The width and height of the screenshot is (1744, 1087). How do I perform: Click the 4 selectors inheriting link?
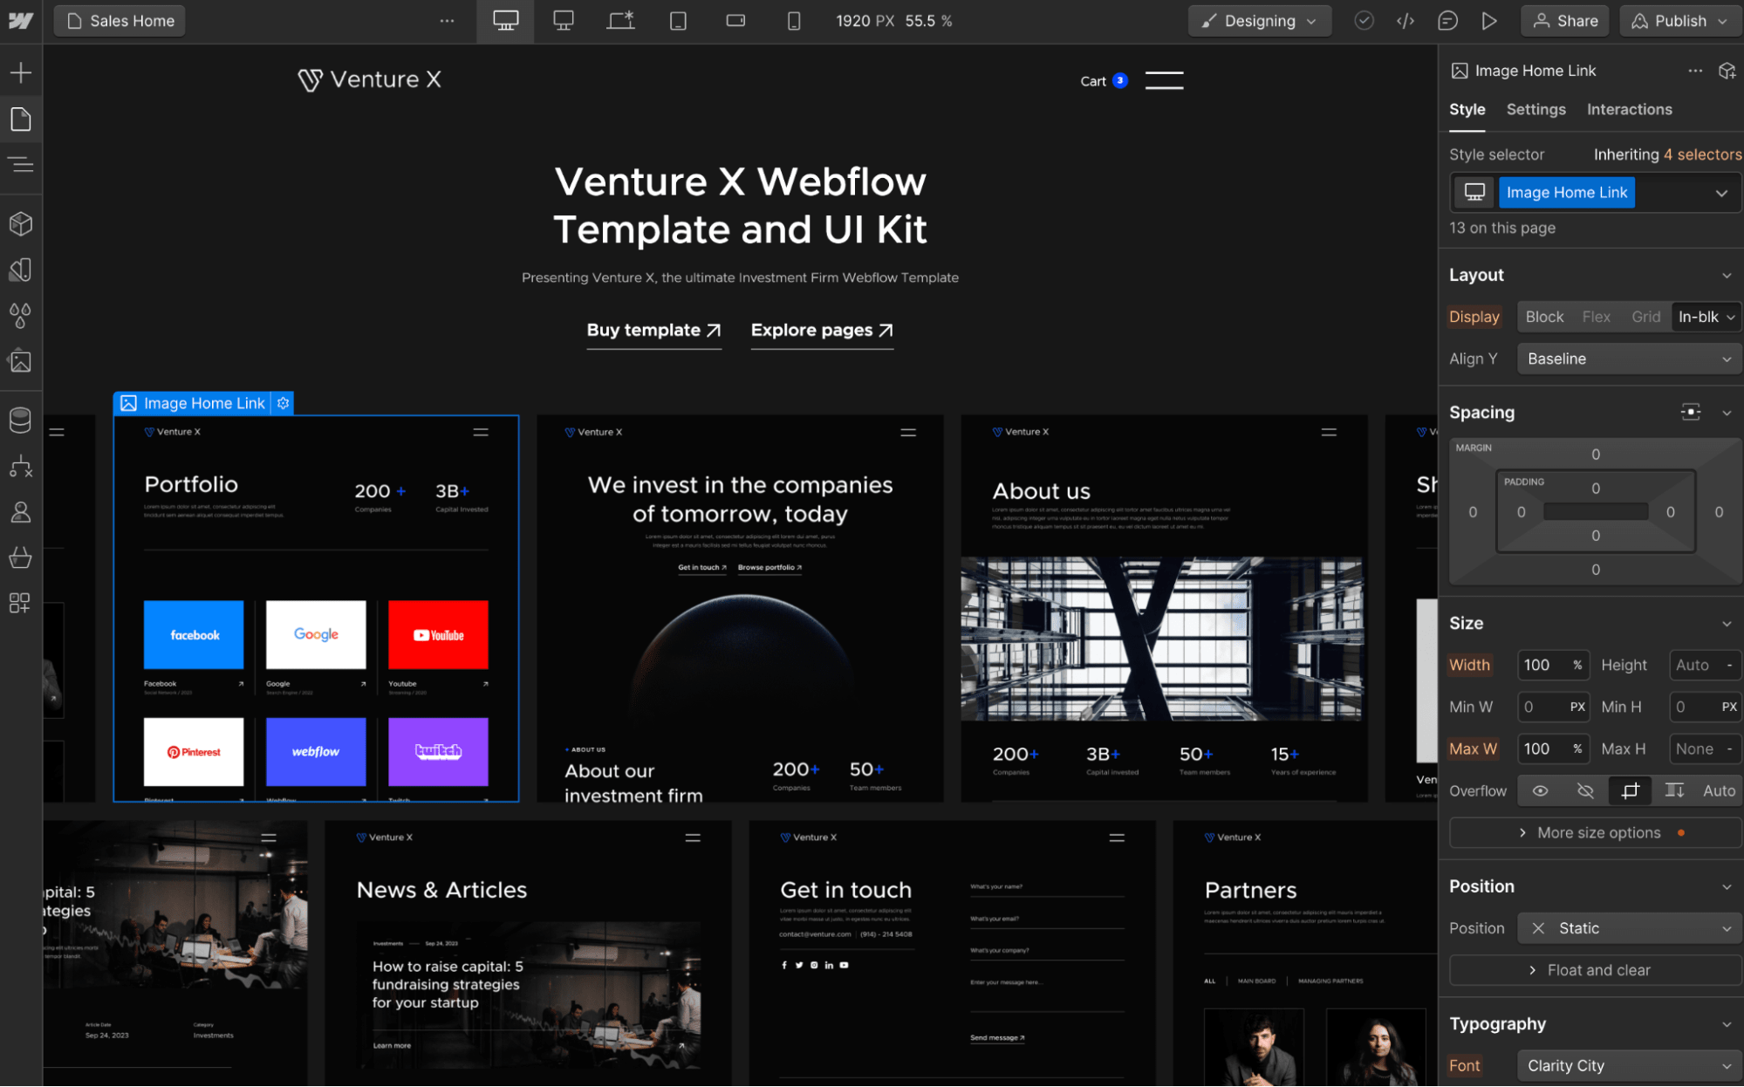click(x=1702, y=155)
